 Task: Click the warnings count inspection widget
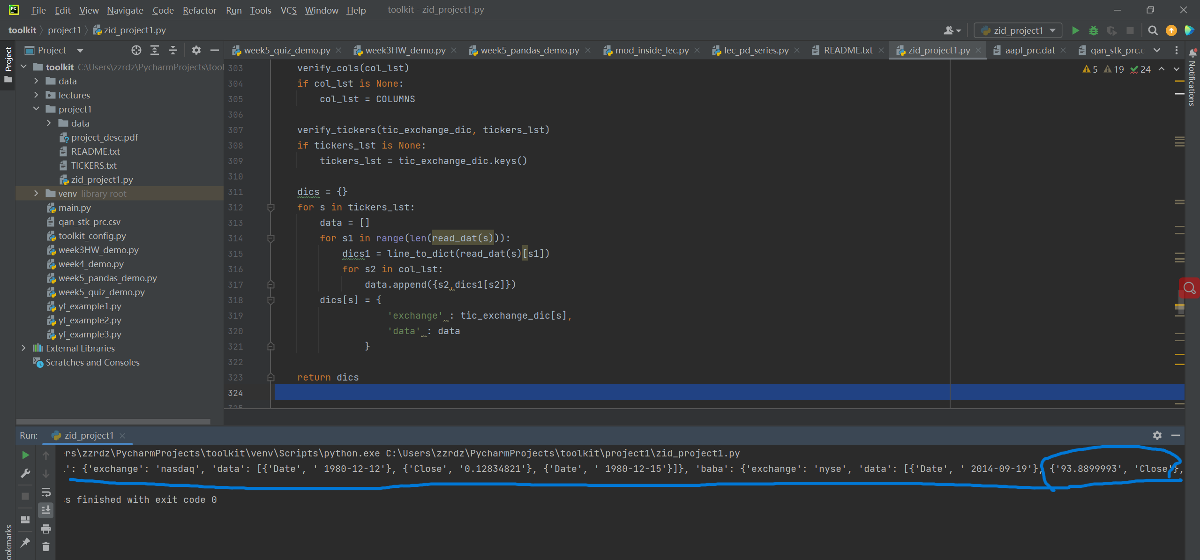click(1116, 69)
